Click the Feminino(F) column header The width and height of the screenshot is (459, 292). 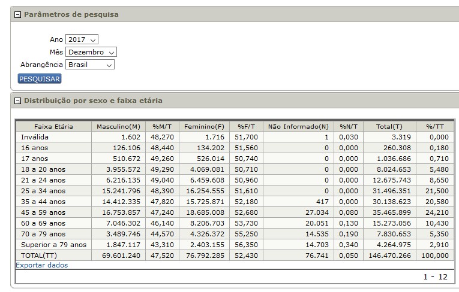204,126
